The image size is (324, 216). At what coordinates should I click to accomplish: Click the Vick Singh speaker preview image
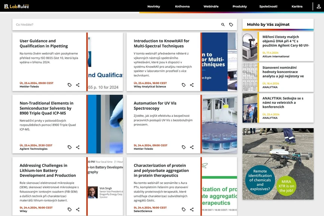(105, 186)
